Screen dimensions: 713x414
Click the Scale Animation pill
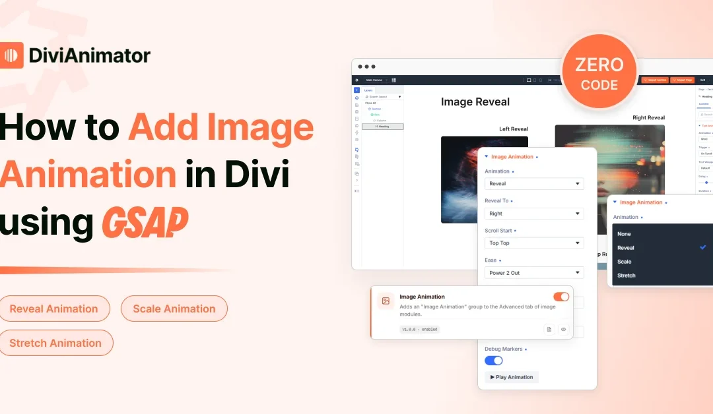click(x=174, y=309)
